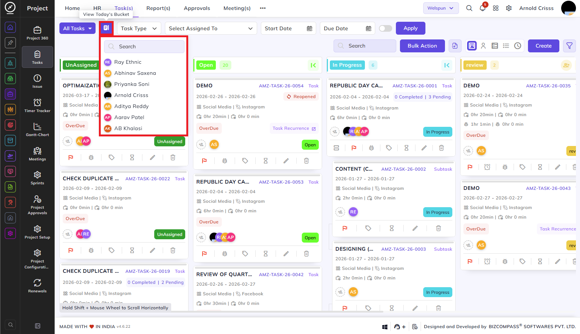This screenshot has height=334, width=580.
Task: Open task link AMZ-TASK-26-0042
Action: click(x=281, y=275)
